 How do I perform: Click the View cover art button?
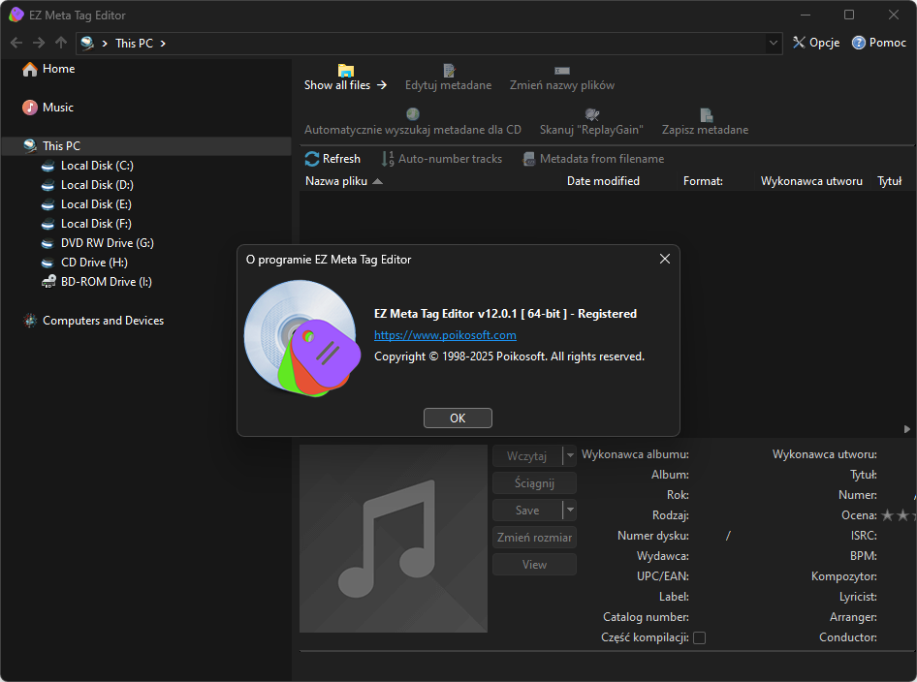(x=534, y=565)
